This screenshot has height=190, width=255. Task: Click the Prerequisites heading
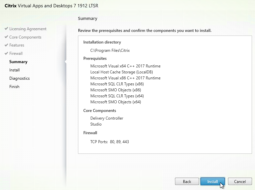(x=95, y=58)
